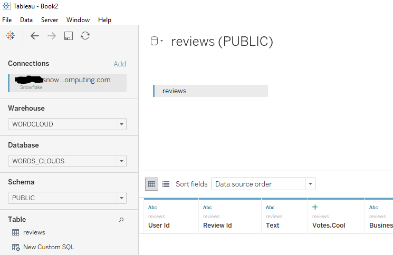393x255 pixels.
Task: Open the File menu
Action: (7, 20)
